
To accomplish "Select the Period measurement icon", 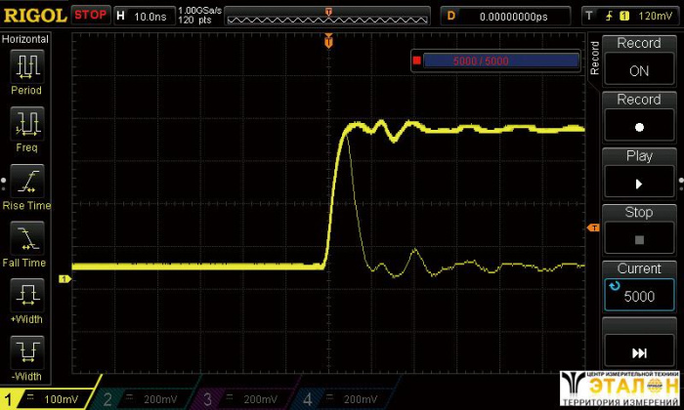I will tap(26, 67).
